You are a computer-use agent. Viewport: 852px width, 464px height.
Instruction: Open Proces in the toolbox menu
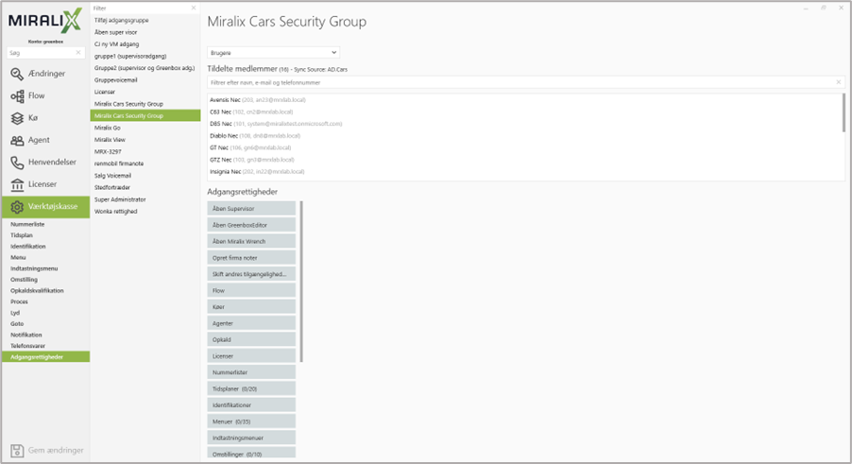point(19,301)
